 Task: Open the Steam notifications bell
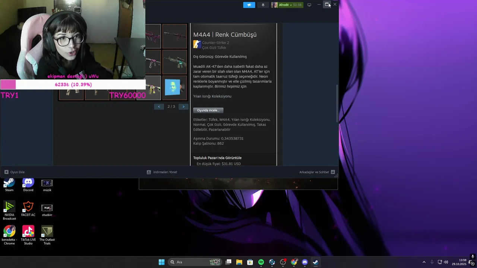pyautogui.click(x=263, y=5)
